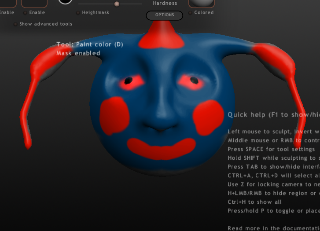The width and height of the screenshot is (320, 231).
Task: Click the 'Mask enabled' status text
Action: 78,53
